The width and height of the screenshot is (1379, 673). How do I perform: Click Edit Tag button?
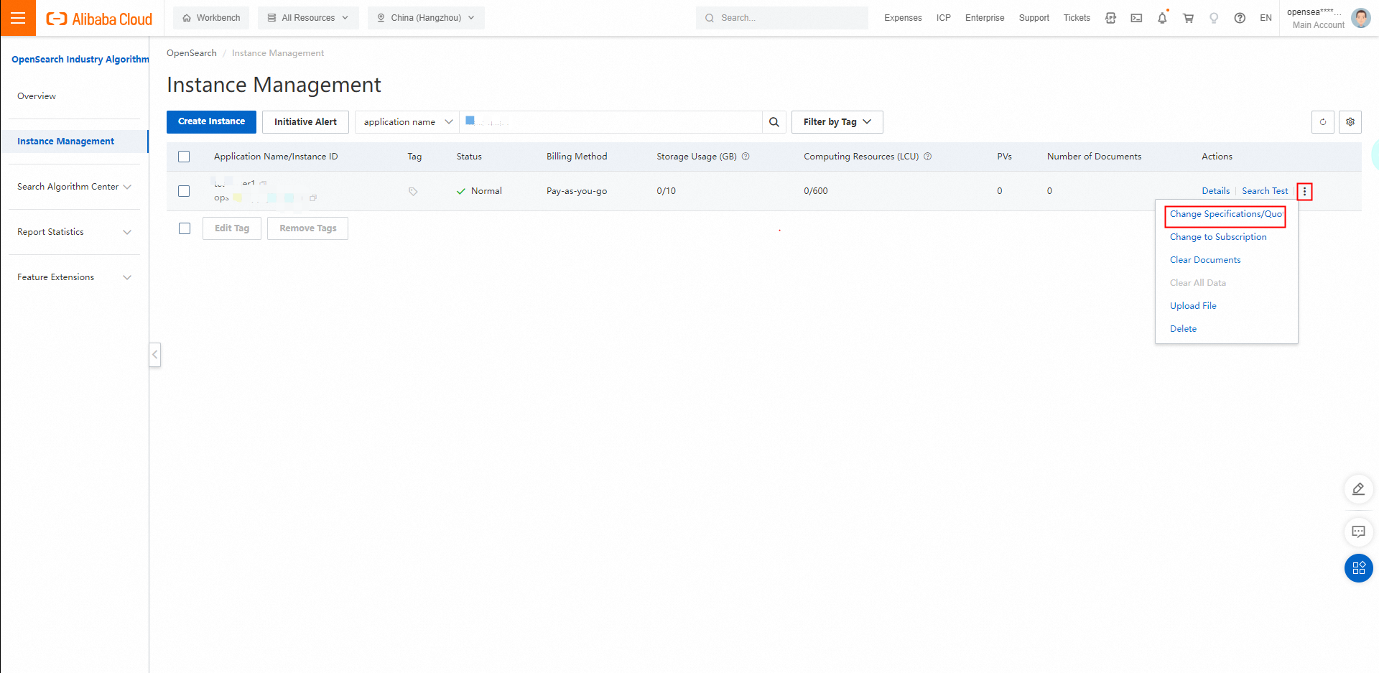click(x=232, y=228)
